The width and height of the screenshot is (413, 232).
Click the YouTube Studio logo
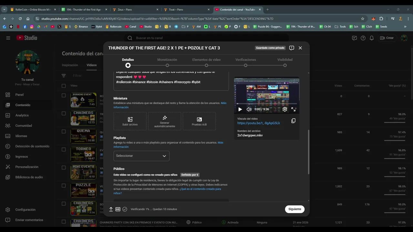click(27, 38)
